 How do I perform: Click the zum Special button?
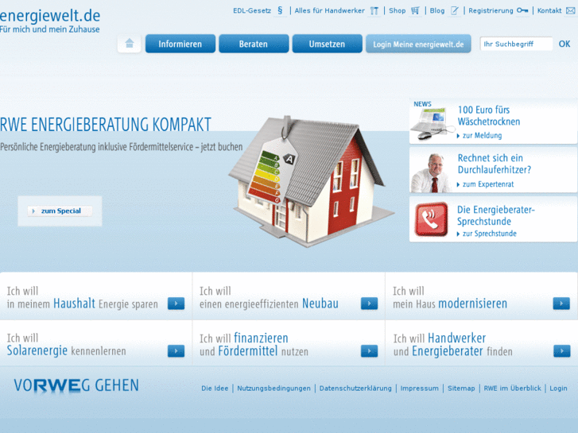click(x=60, y=211)
